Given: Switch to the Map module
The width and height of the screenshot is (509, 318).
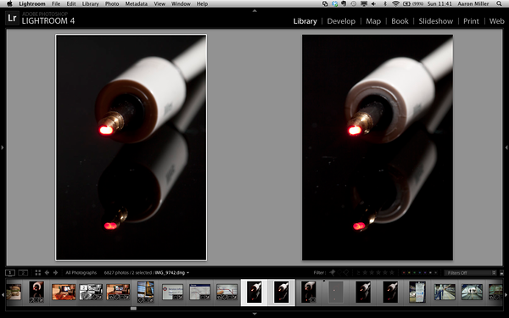Looking at the screenshot, I should (x=373, y=21).
